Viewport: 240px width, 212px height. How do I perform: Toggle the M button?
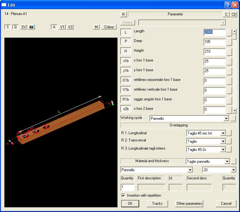coord(96,27)
